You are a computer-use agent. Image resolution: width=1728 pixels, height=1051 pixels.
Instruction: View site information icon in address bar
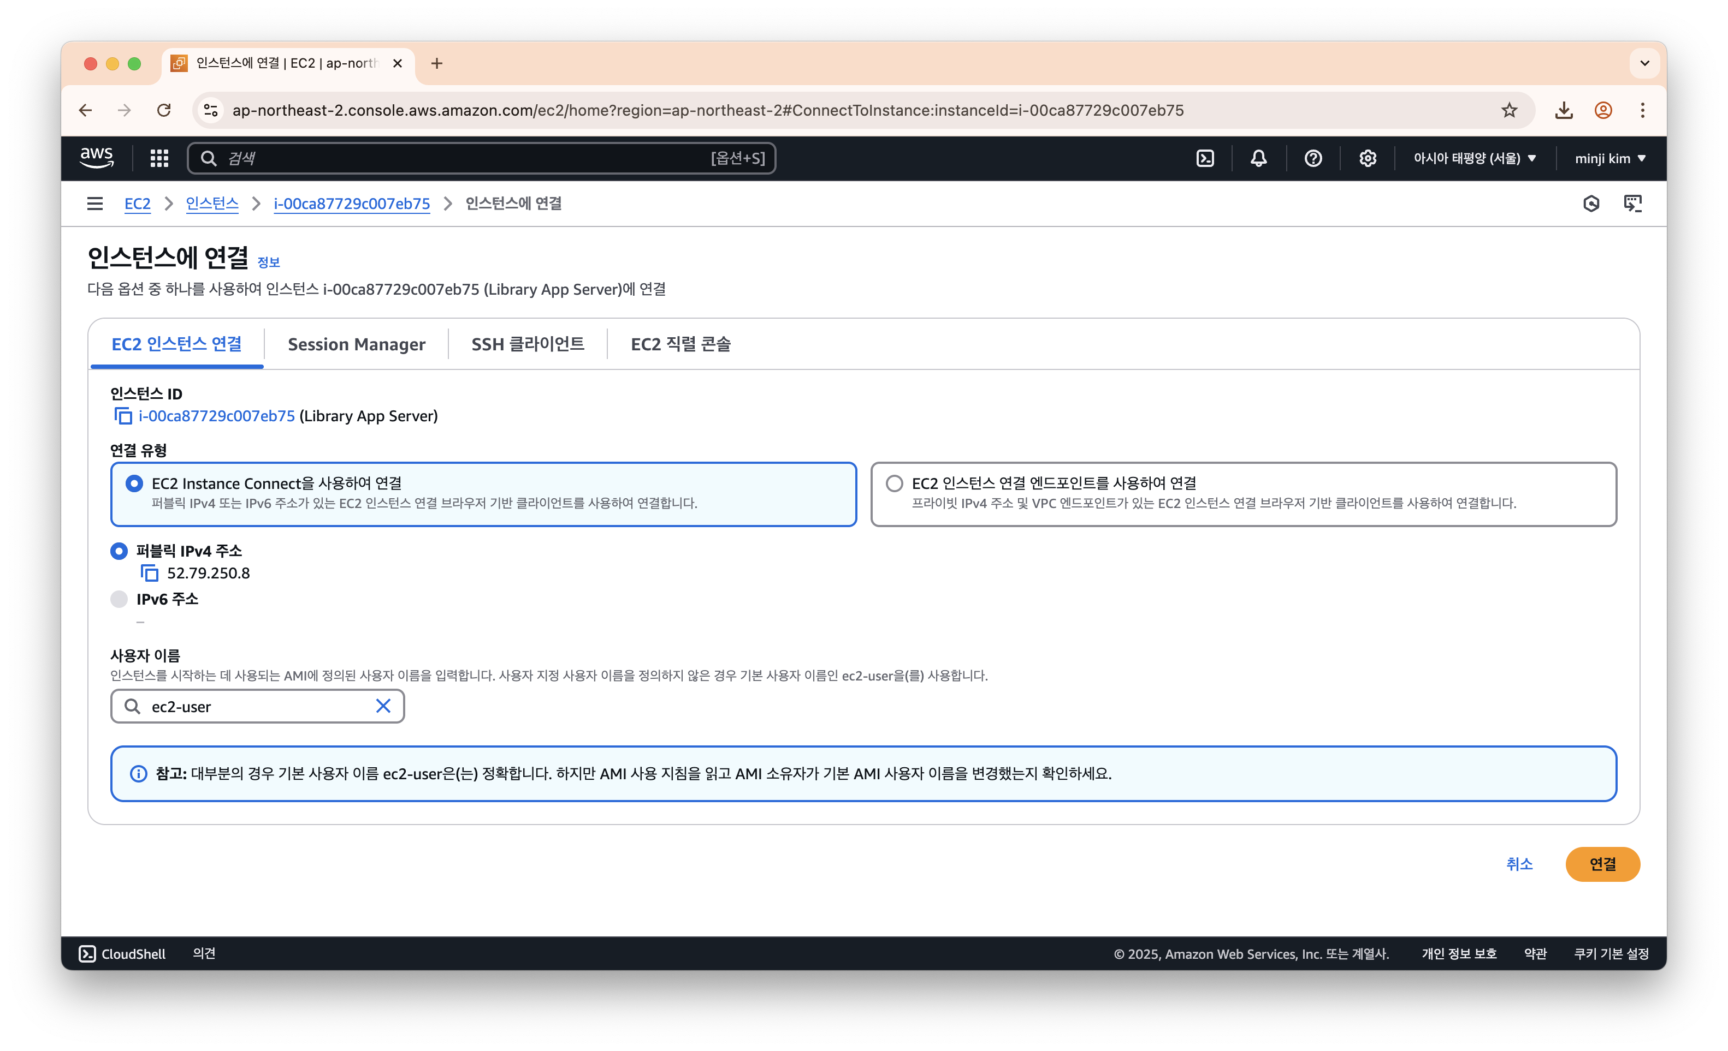[x=211, y=110]
